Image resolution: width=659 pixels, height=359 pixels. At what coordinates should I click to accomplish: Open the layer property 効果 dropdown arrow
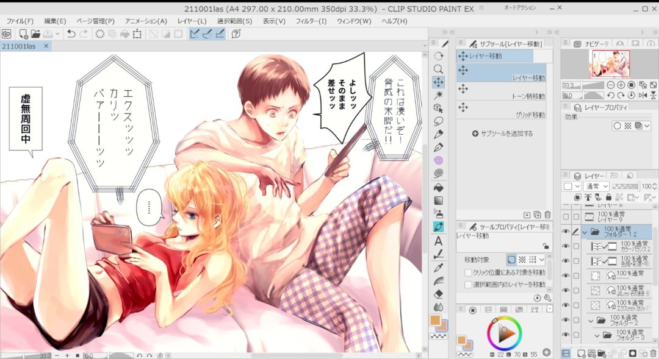pos(646,126)
